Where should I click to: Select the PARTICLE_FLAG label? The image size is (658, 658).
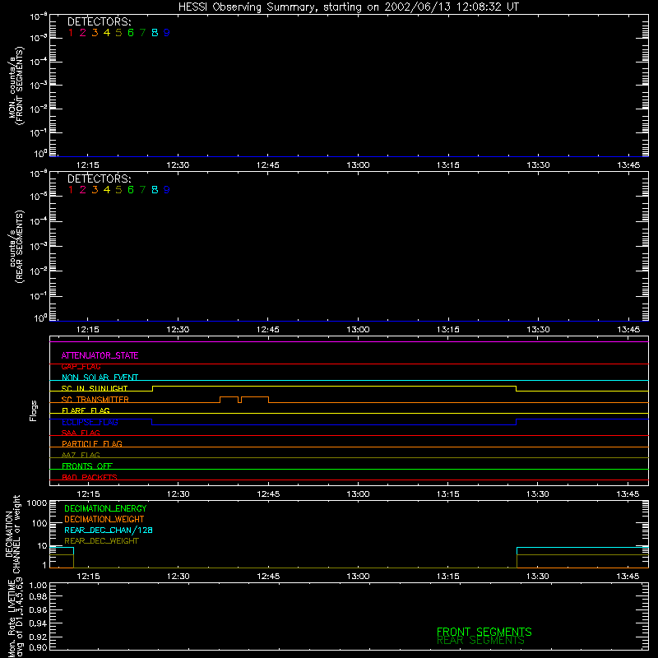(92, 444)
